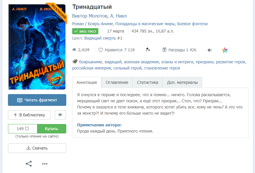This screenshot has height=173, width=255.
Task: Click the share icon below Скачать
Action: tap(29, 164)
